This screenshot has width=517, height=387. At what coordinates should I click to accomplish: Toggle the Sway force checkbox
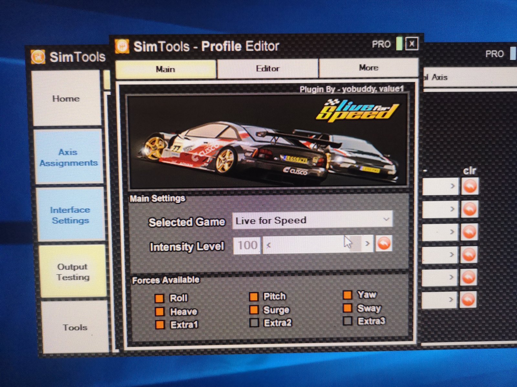click(348, 308)
